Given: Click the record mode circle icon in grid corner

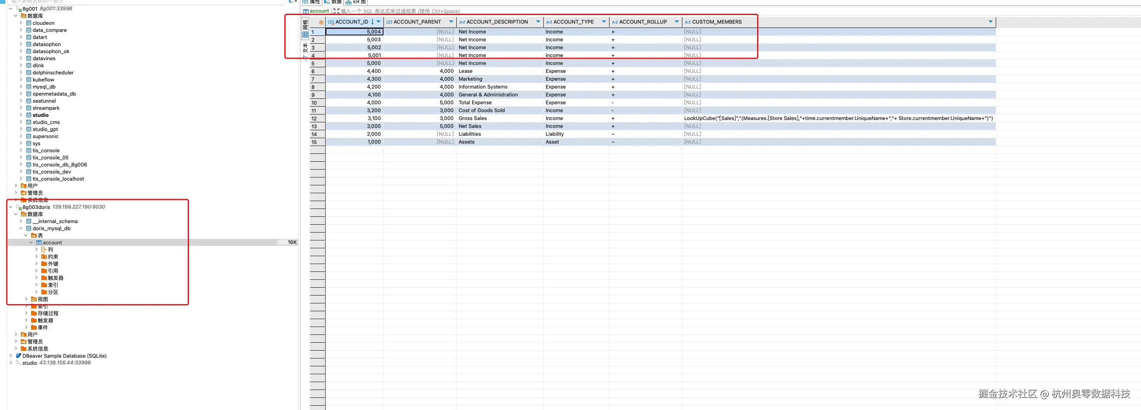Looking at the screenshot, I should pyautogui.click(x=321, y=22).
